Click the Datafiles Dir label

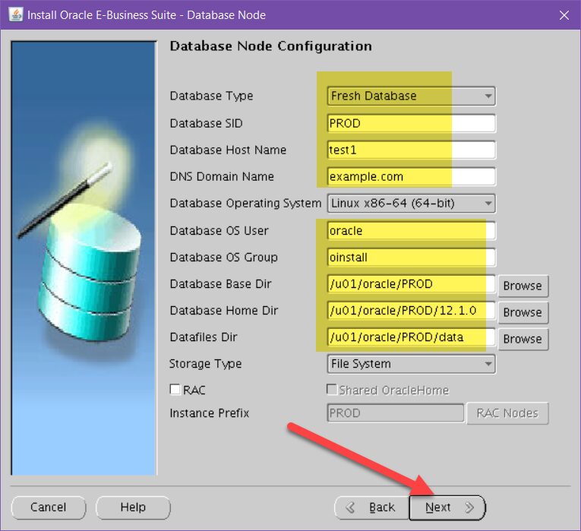point(204,337)
